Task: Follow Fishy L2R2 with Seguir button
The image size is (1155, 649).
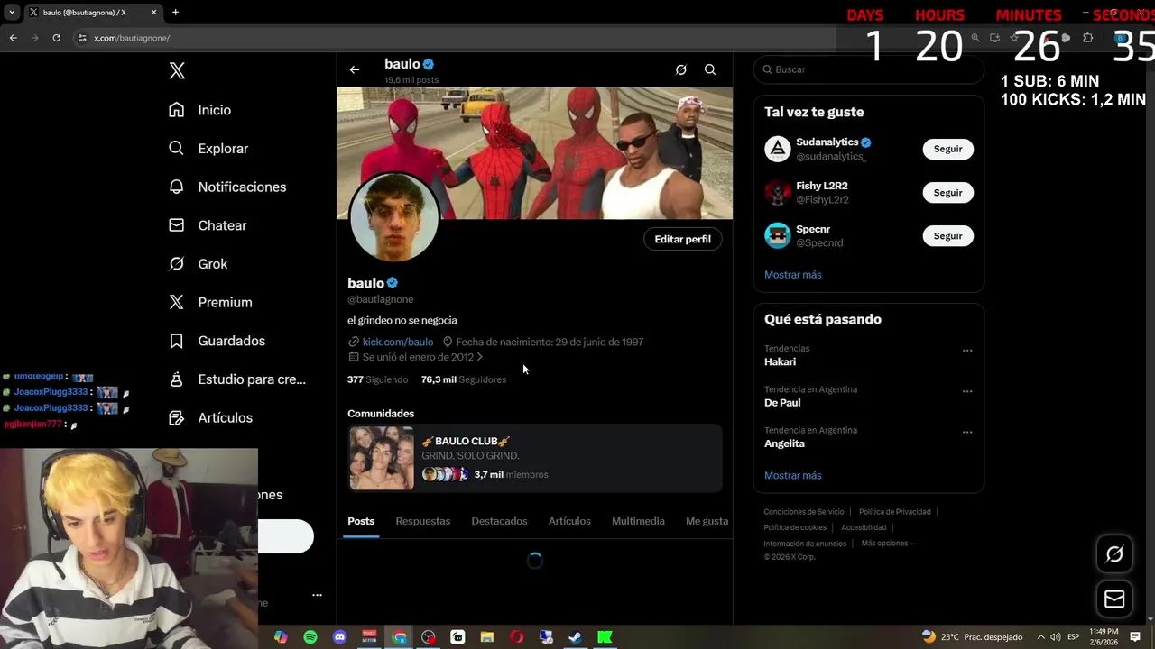Action: click(947, 192)
